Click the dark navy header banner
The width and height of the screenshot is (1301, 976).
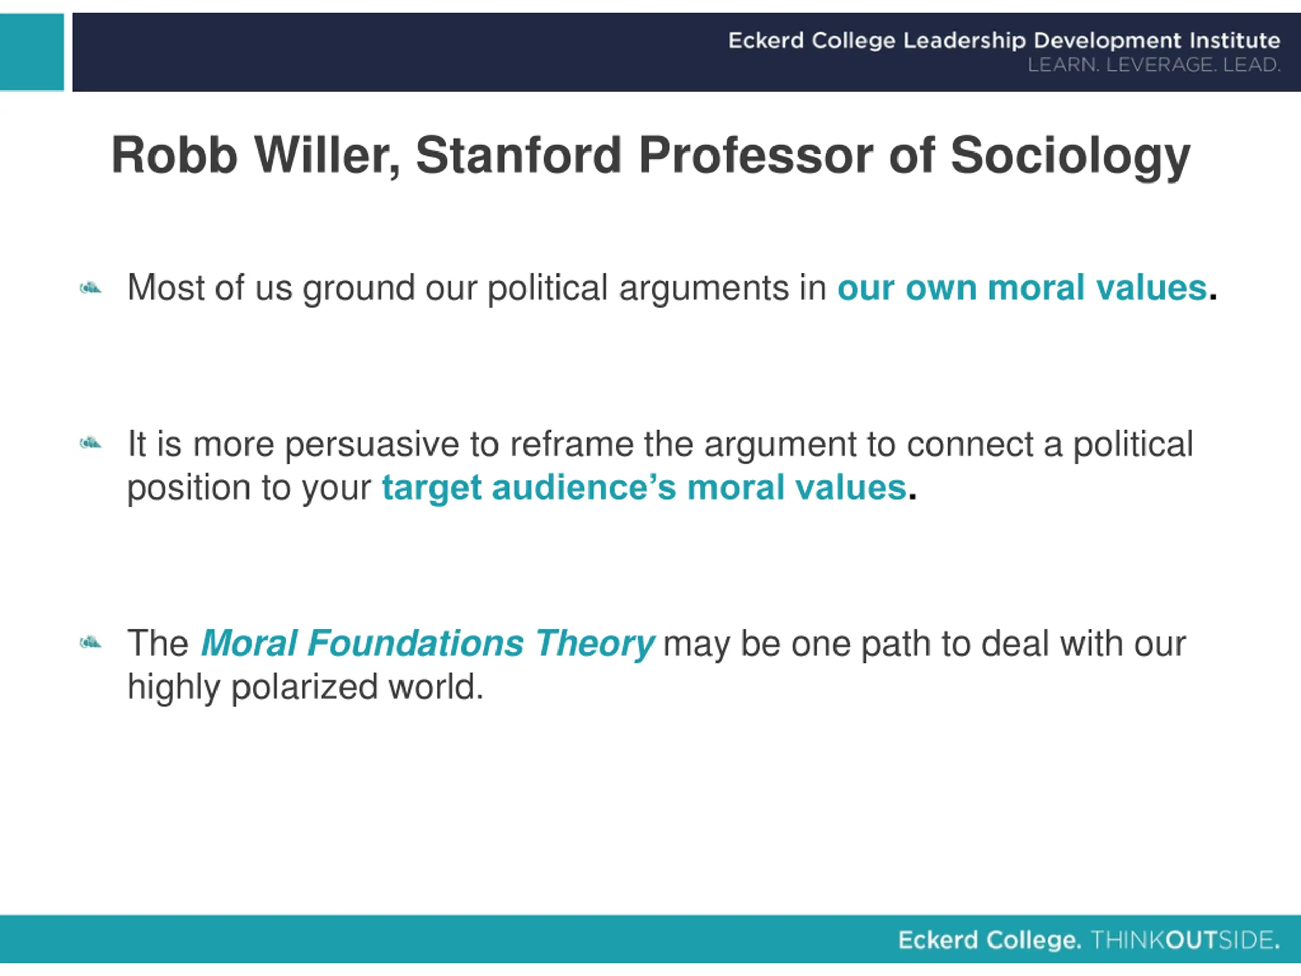687,52
